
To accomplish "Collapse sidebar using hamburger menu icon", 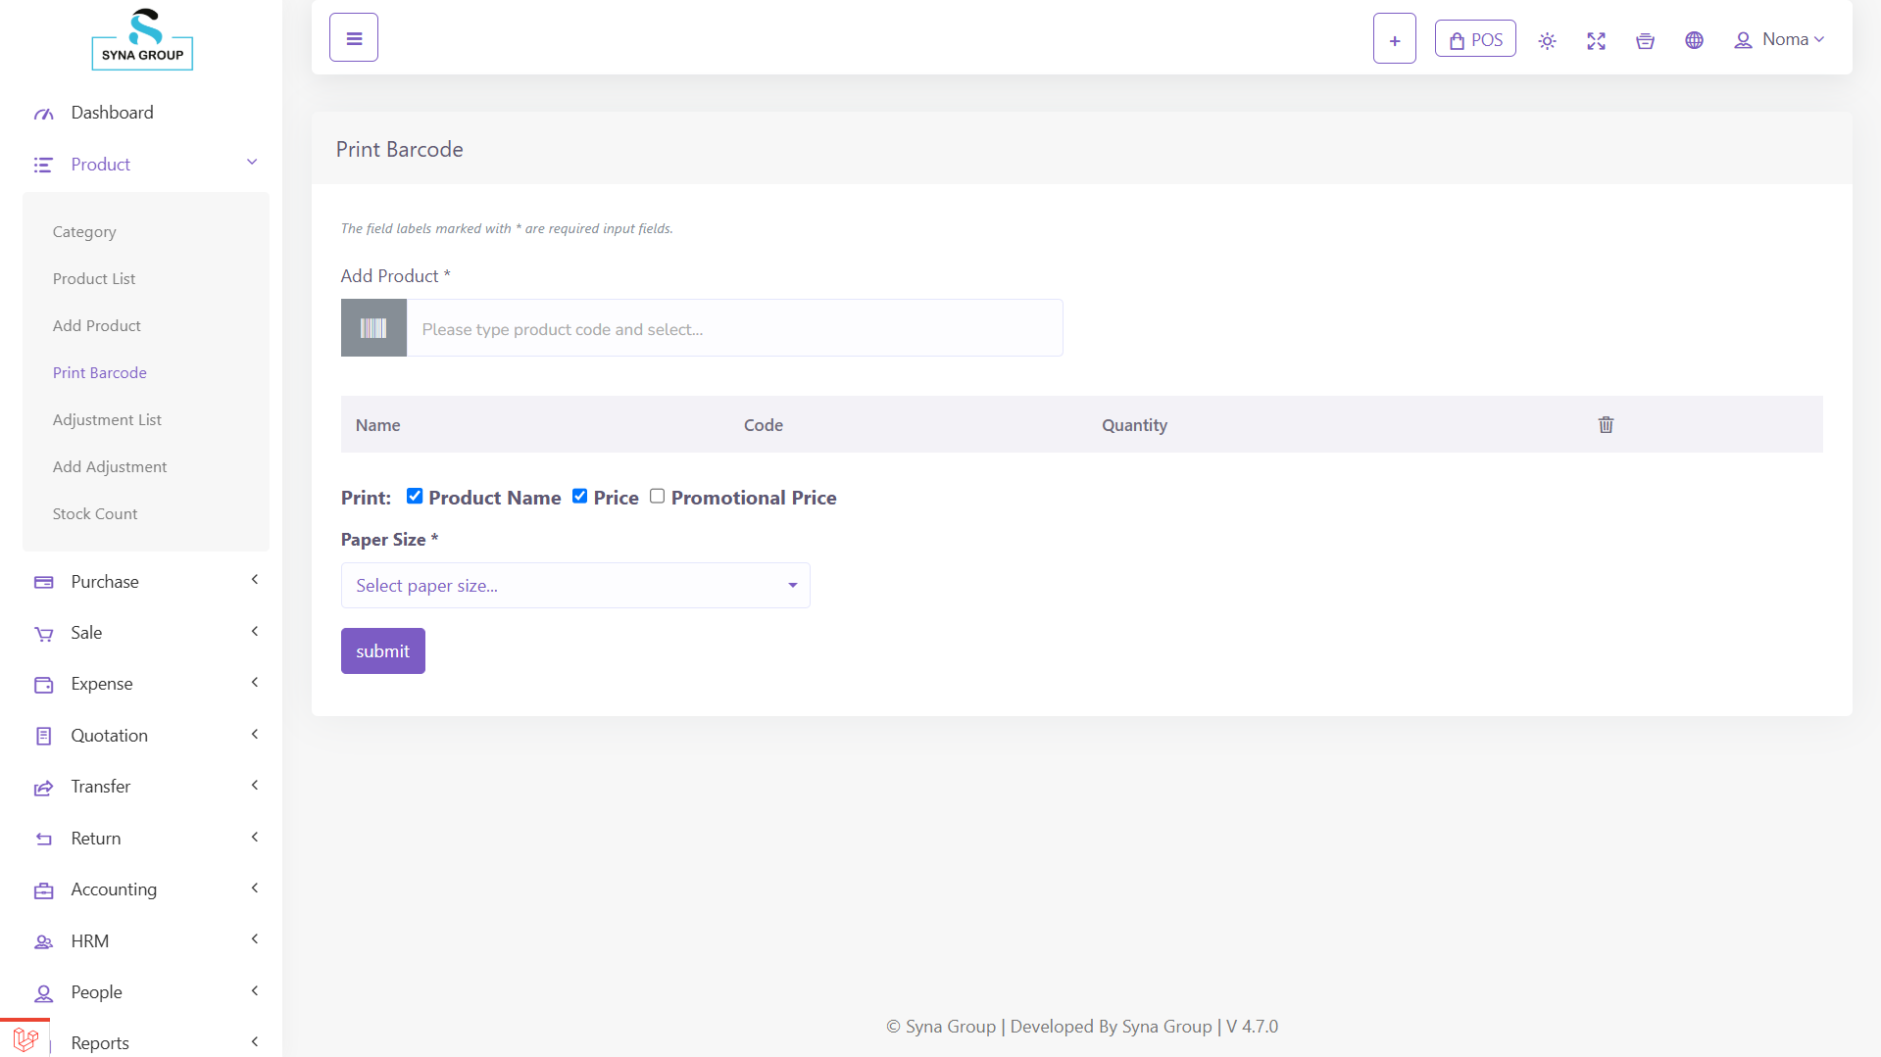I will click(x=353, y=37).
